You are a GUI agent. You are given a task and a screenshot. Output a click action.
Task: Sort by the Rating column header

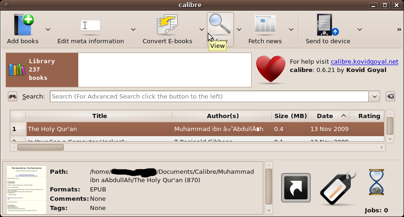tap(367, 116)
